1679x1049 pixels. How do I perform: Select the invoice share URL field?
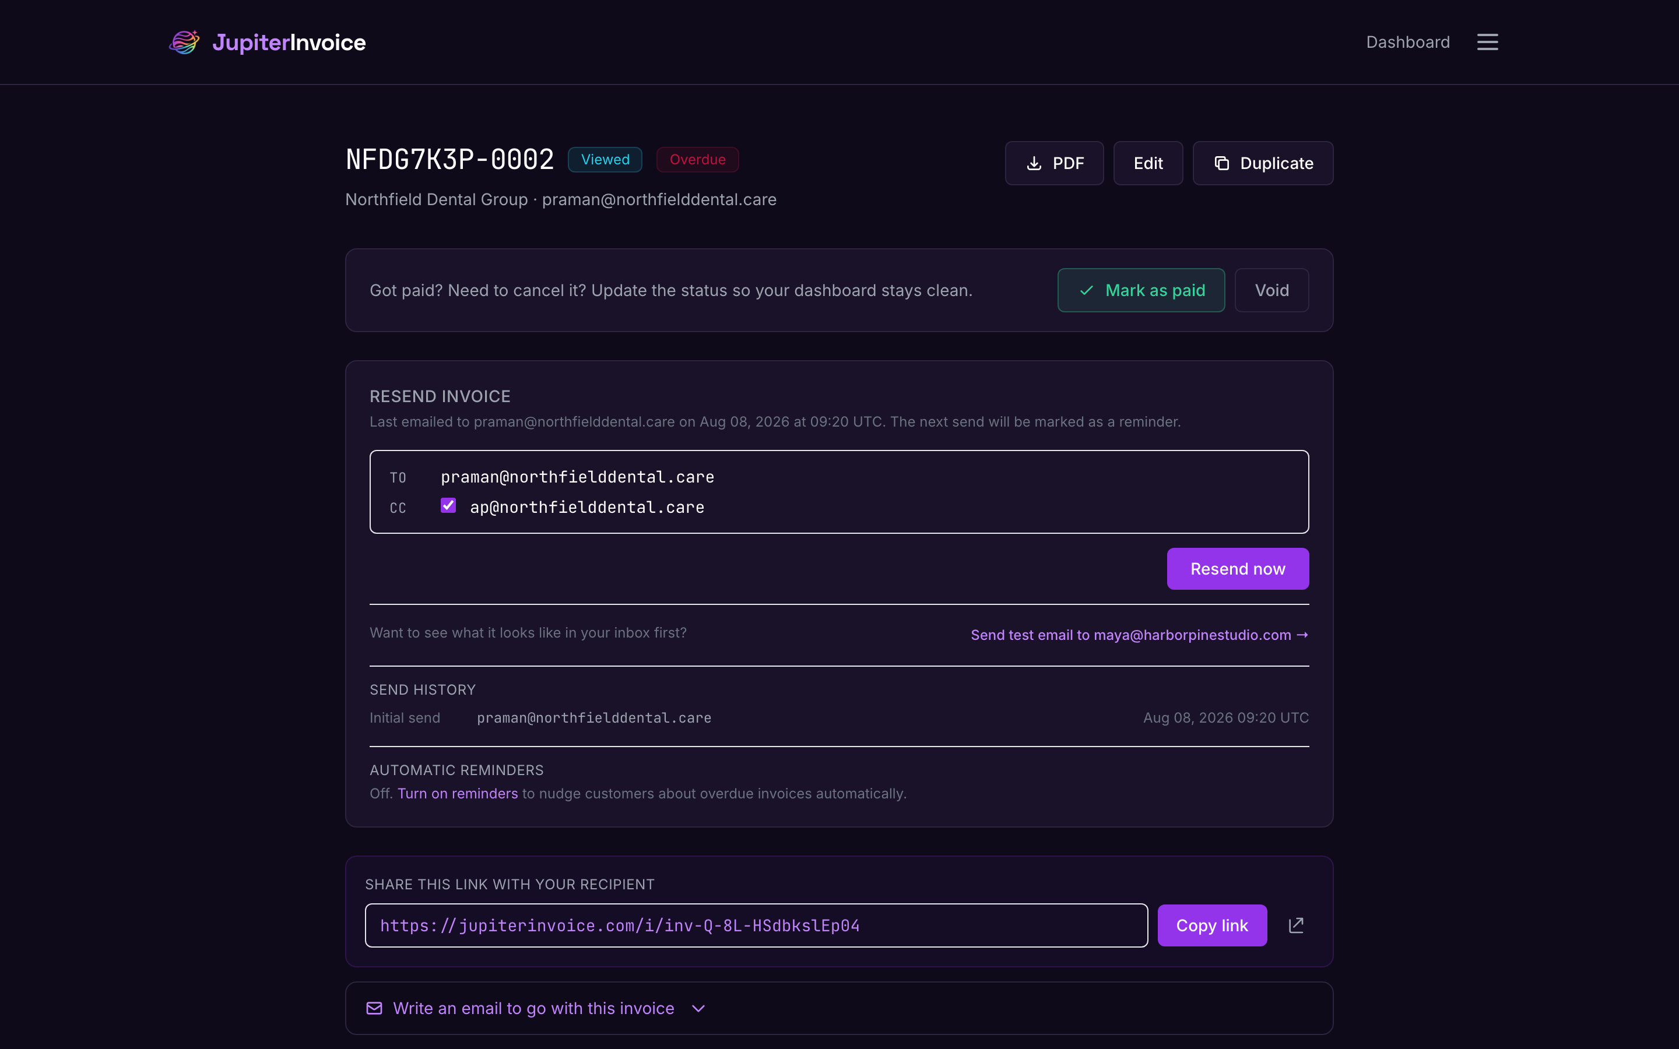pos(756,925)
